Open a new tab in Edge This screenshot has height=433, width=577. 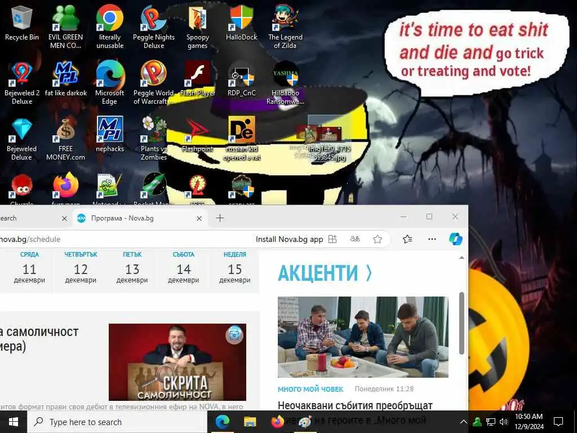tap(220, 218)
